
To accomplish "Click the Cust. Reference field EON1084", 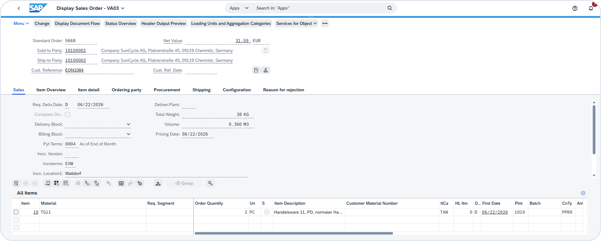I will pyautogui.click(x=99, y=70).
